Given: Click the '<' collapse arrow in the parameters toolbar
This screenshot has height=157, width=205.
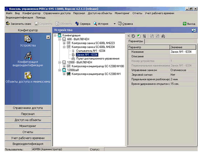Looking at the screenshot, I should point(129,36).
